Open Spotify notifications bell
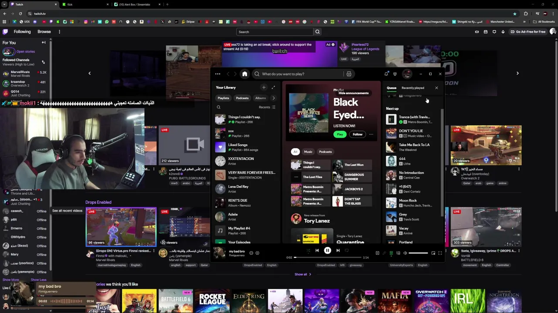This screenshot has height=313, width=558. coord(386,74)
